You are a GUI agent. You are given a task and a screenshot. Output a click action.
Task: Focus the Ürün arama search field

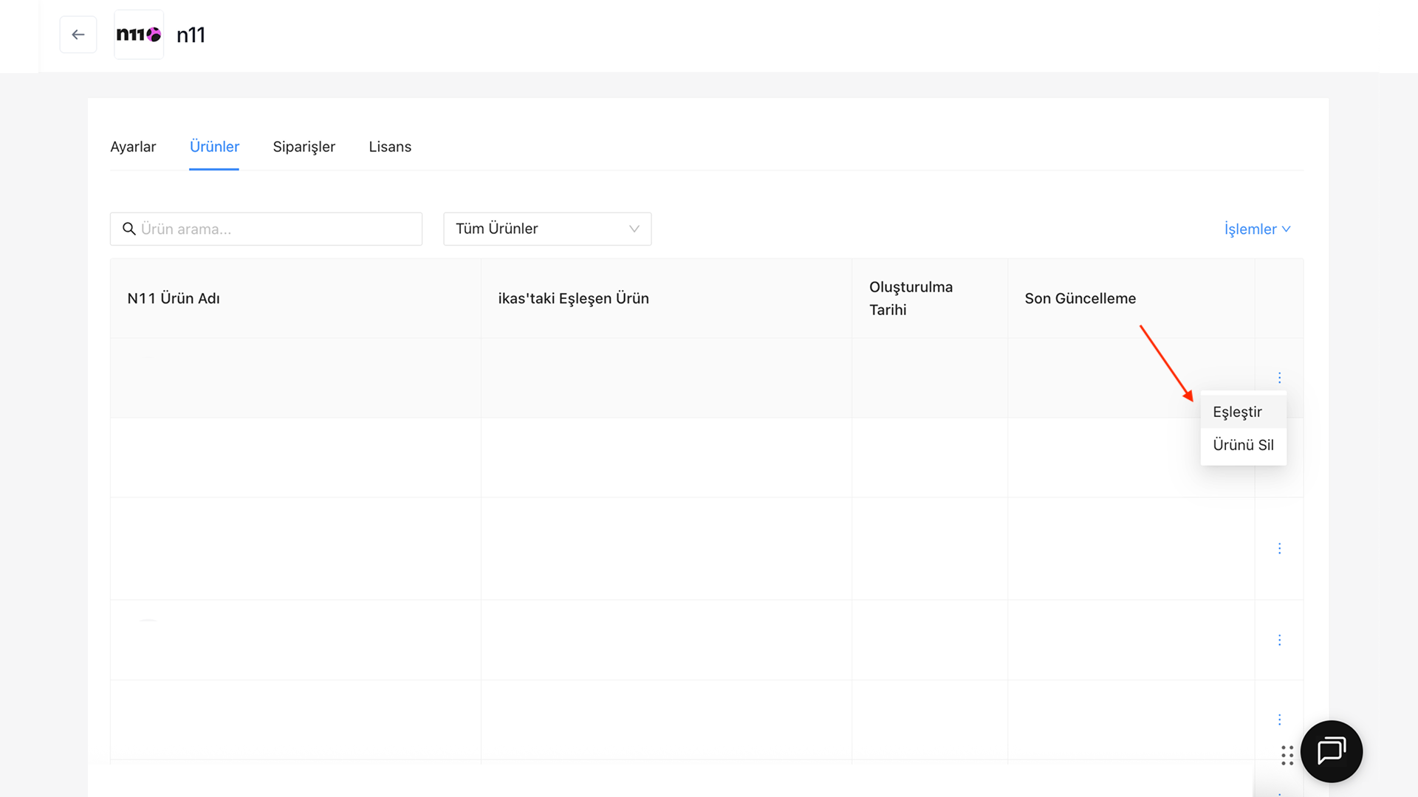point(266,229)
